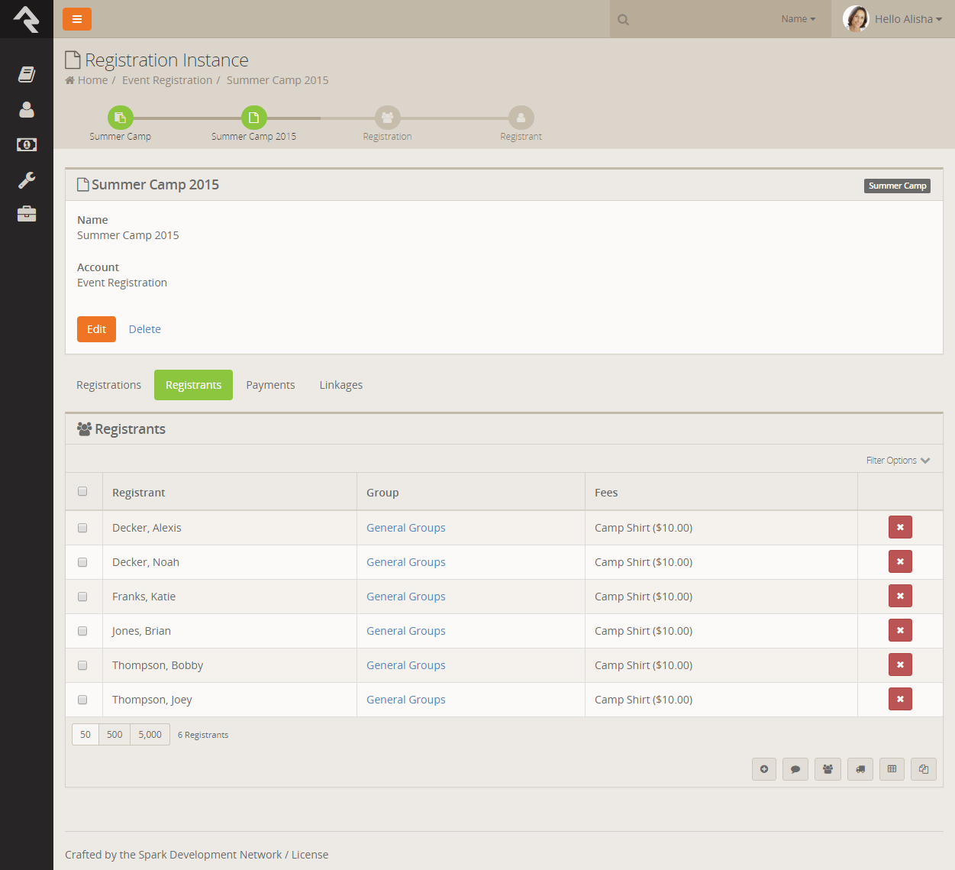Click the truck icon in grid footer
955x870 pixels.
(x=860, y=769)
